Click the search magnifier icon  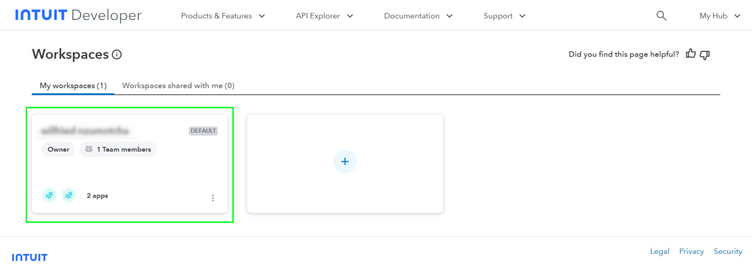coord(661,16)
